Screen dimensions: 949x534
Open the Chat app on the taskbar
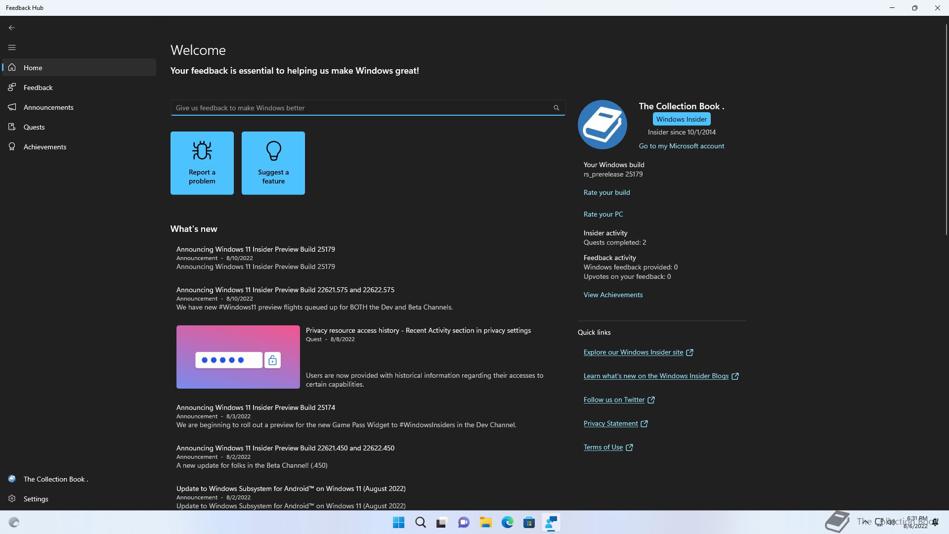tap(464, 522)
